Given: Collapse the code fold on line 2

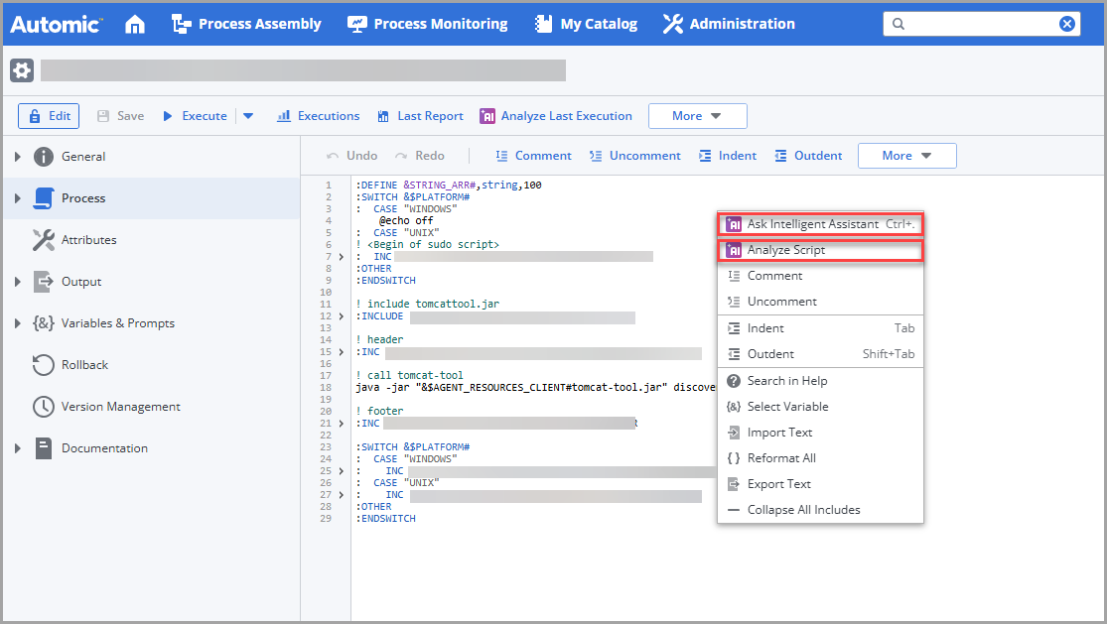Looking at the screenshot, I should click(342, 196).
